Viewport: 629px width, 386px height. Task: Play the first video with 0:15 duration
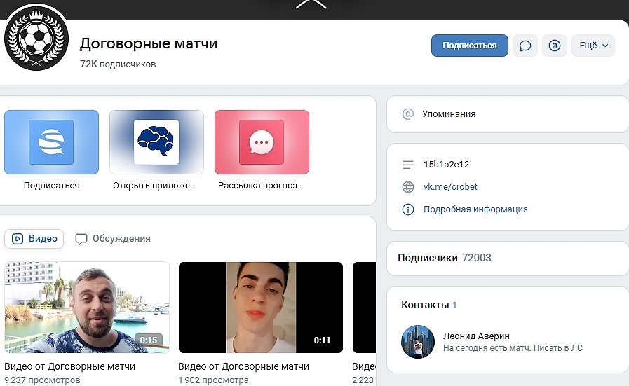(87, 307)
